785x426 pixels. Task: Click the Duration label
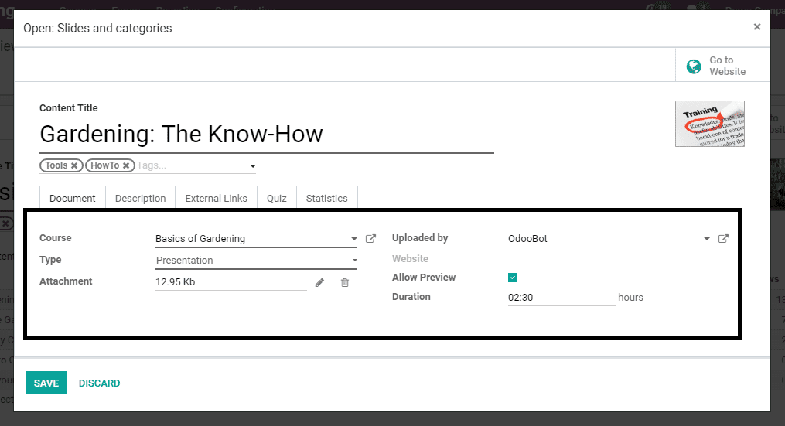[411, 297]
